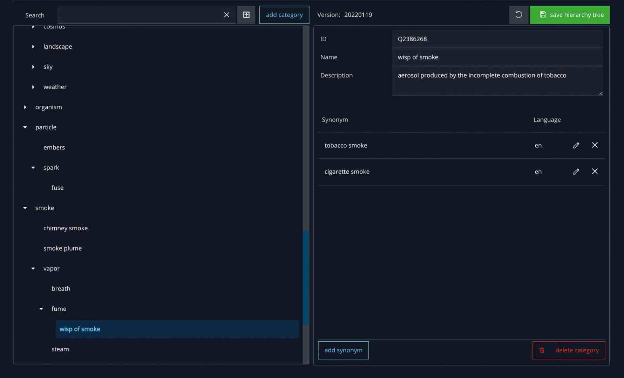
Task: Edit the Description text area
Action: 497,81
